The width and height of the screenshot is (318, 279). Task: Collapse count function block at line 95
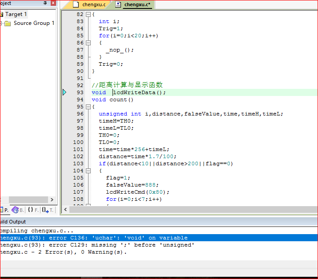point(88,107)
